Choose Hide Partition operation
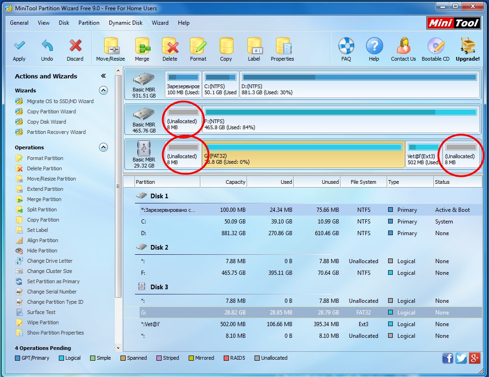The width and height of the screenshot is (489, 377). point(36,251)
